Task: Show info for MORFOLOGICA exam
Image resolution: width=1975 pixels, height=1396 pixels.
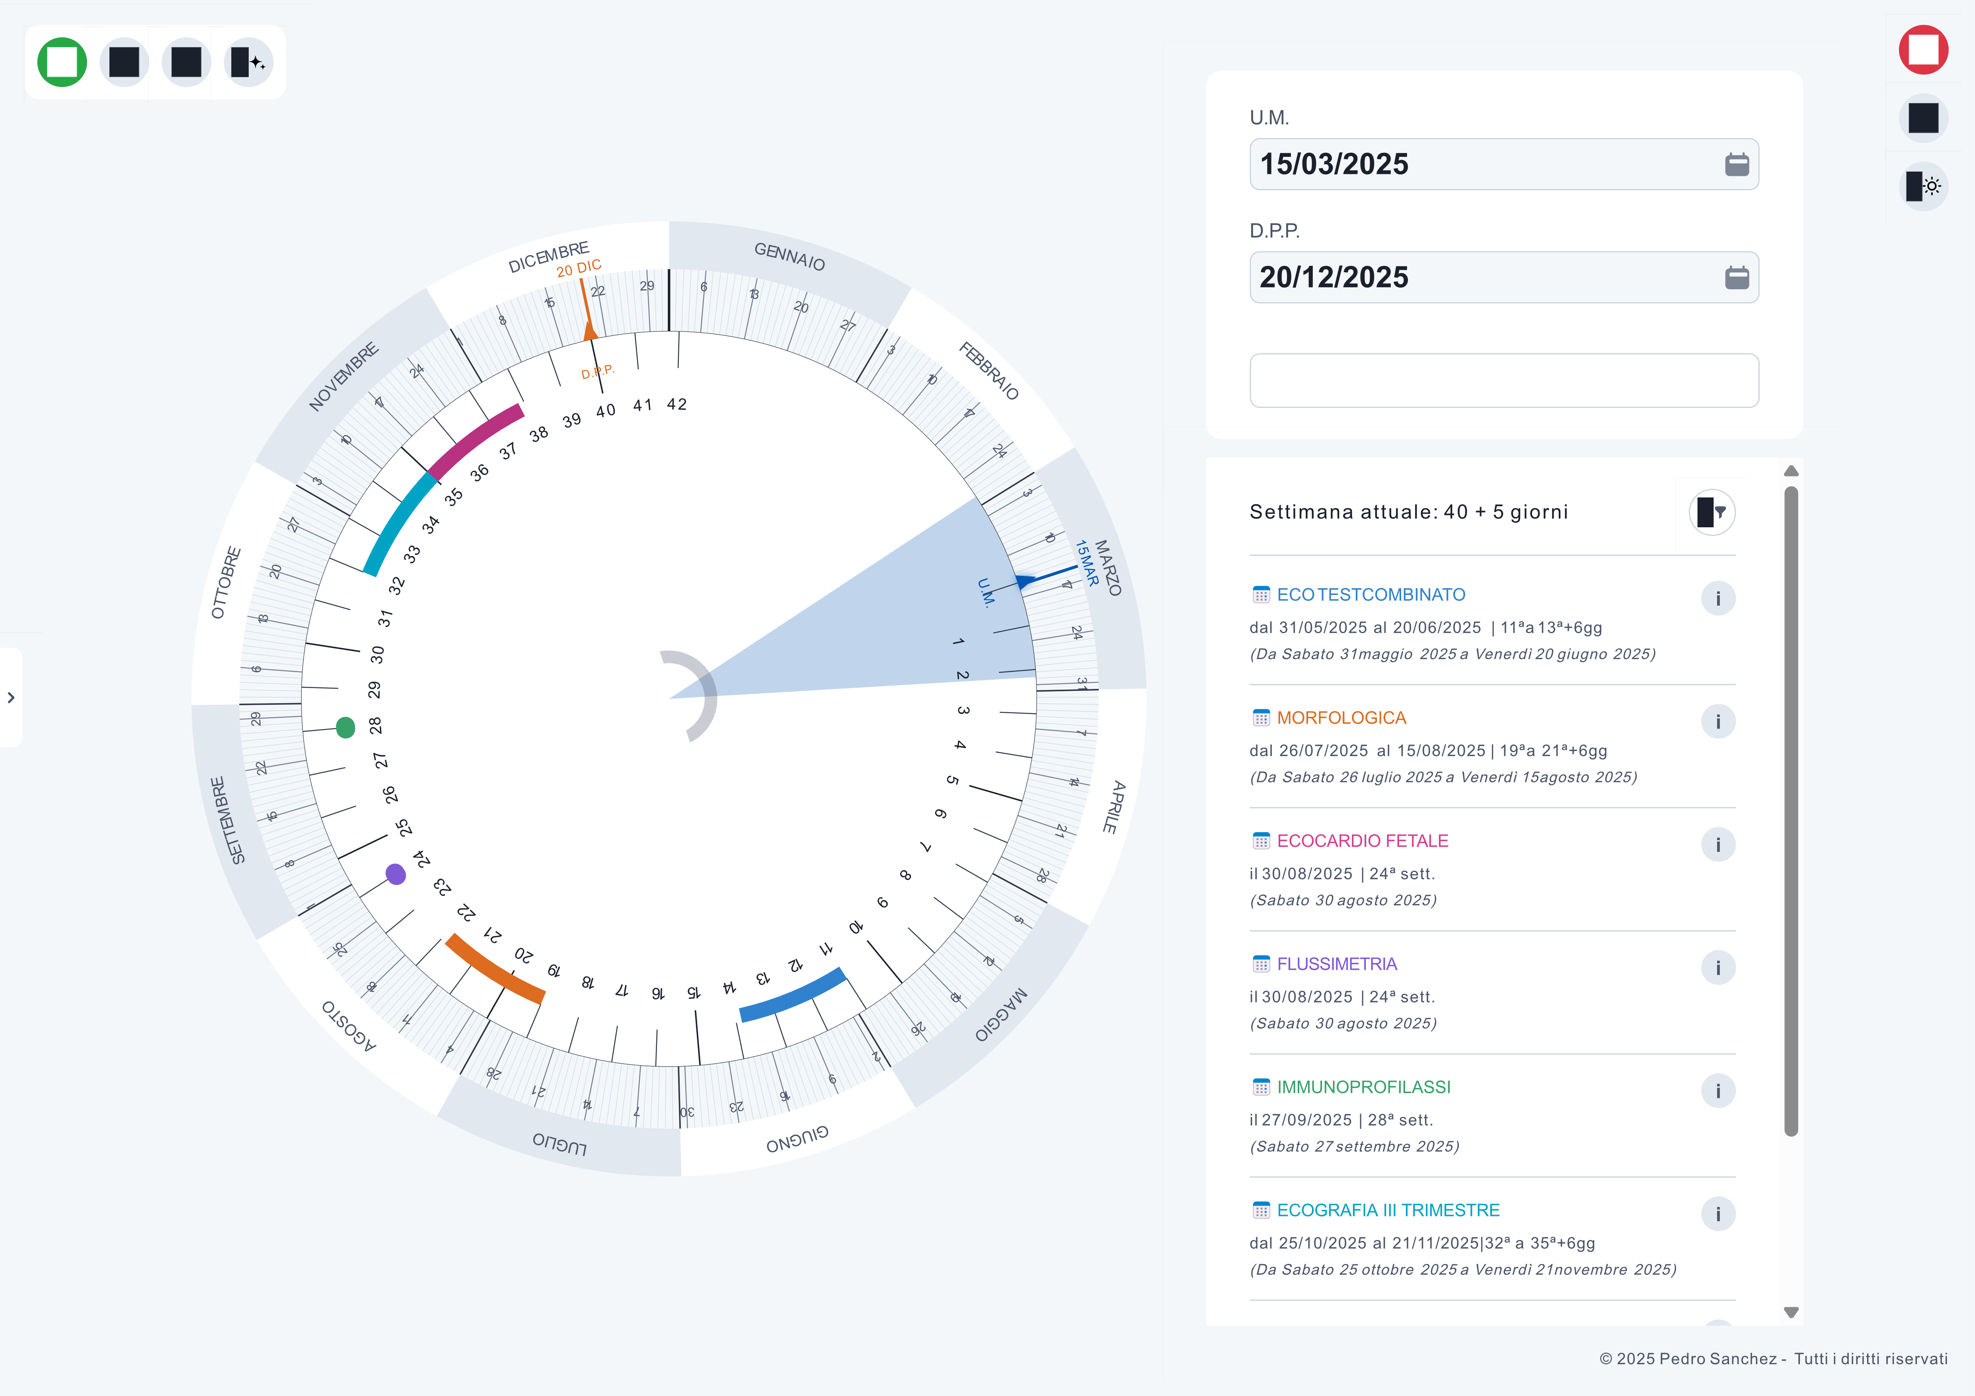Action: (1717, 721)
